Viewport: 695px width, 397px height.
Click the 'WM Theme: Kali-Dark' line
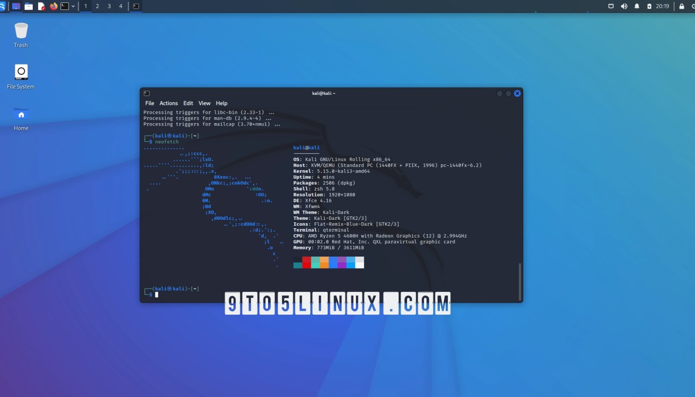321,212
